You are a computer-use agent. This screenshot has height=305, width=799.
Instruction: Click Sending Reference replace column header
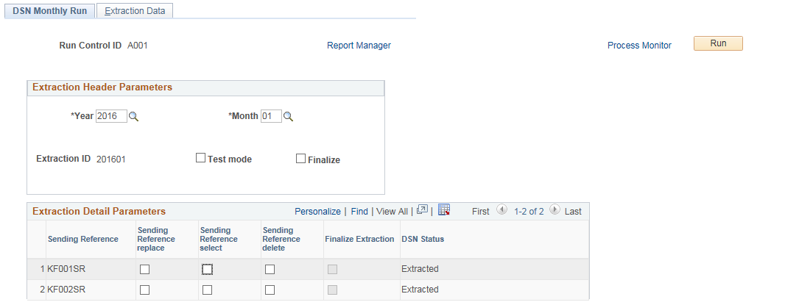coord(156,239)
